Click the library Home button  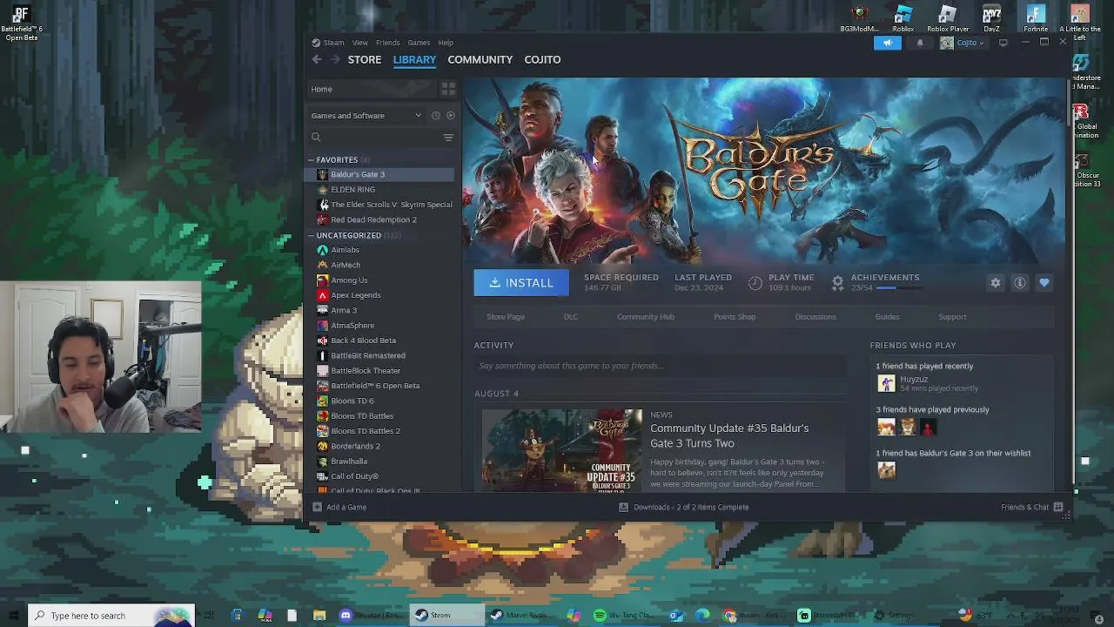pos(371,89)
